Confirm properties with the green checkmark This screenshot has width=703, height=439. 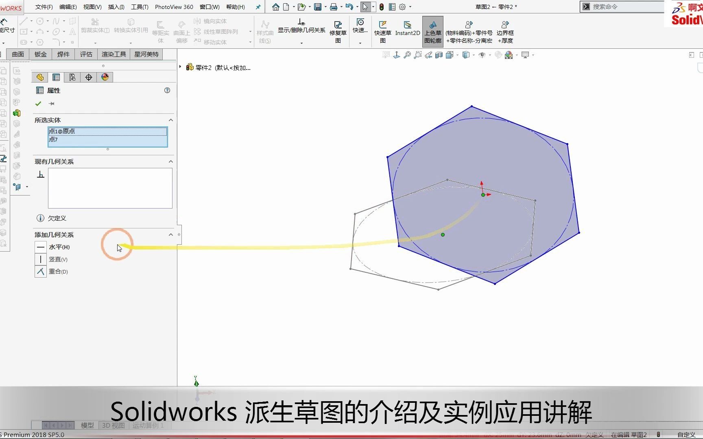point(38,104)
